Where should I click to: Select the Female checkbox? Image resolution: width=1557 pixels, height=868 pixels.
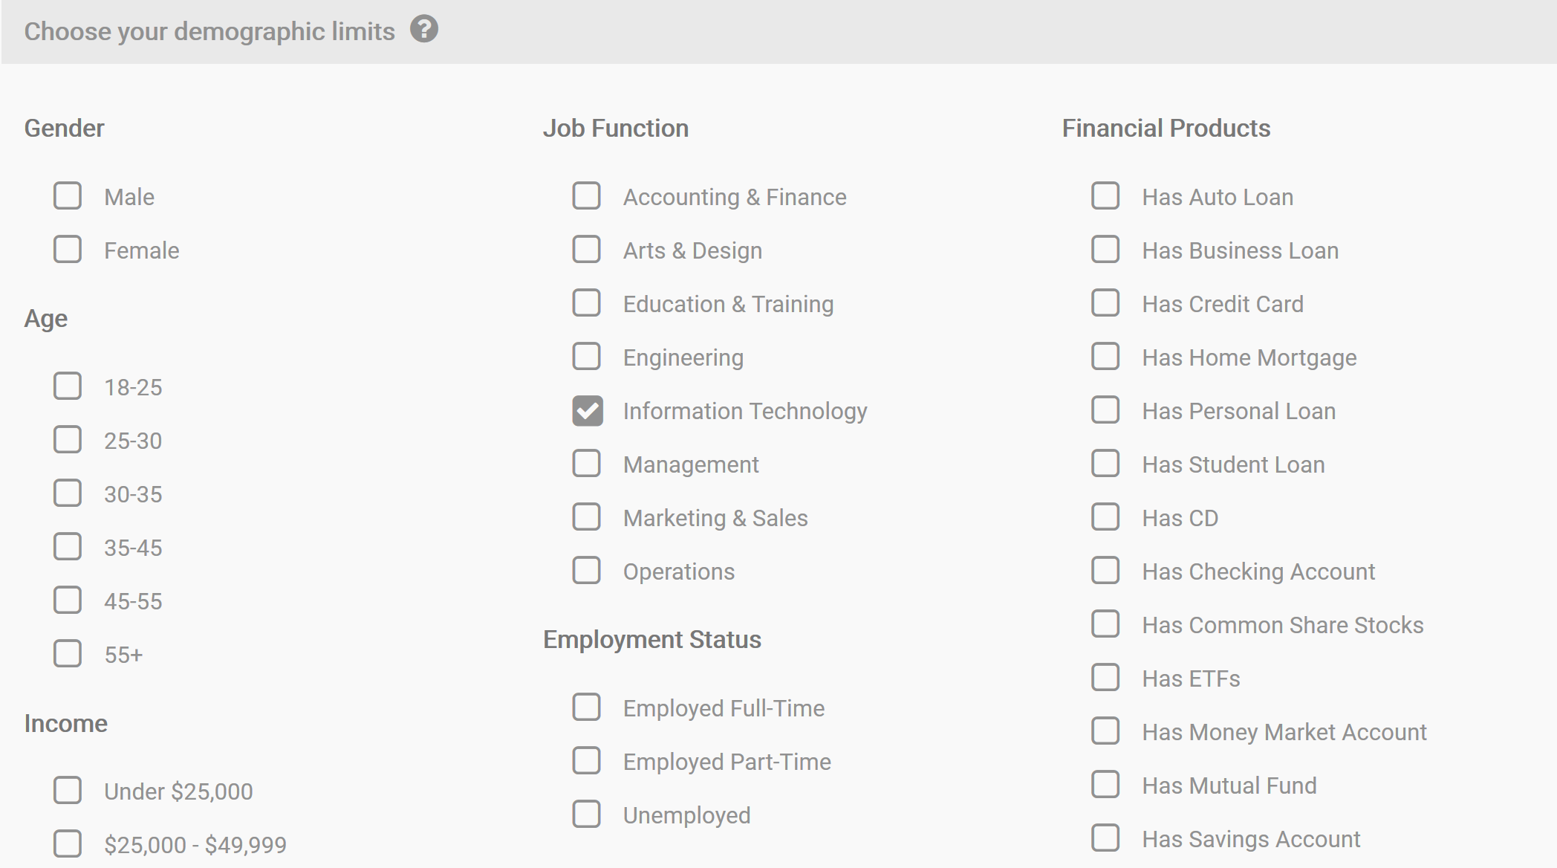(68, 250)
